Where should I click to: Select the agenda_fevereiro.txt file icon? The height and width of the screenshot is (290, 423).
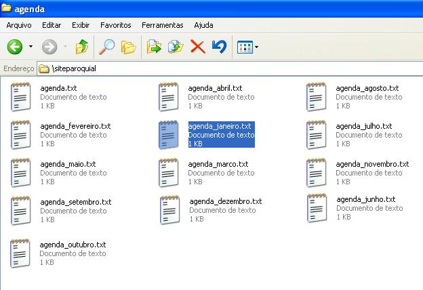tap(20, 135)
